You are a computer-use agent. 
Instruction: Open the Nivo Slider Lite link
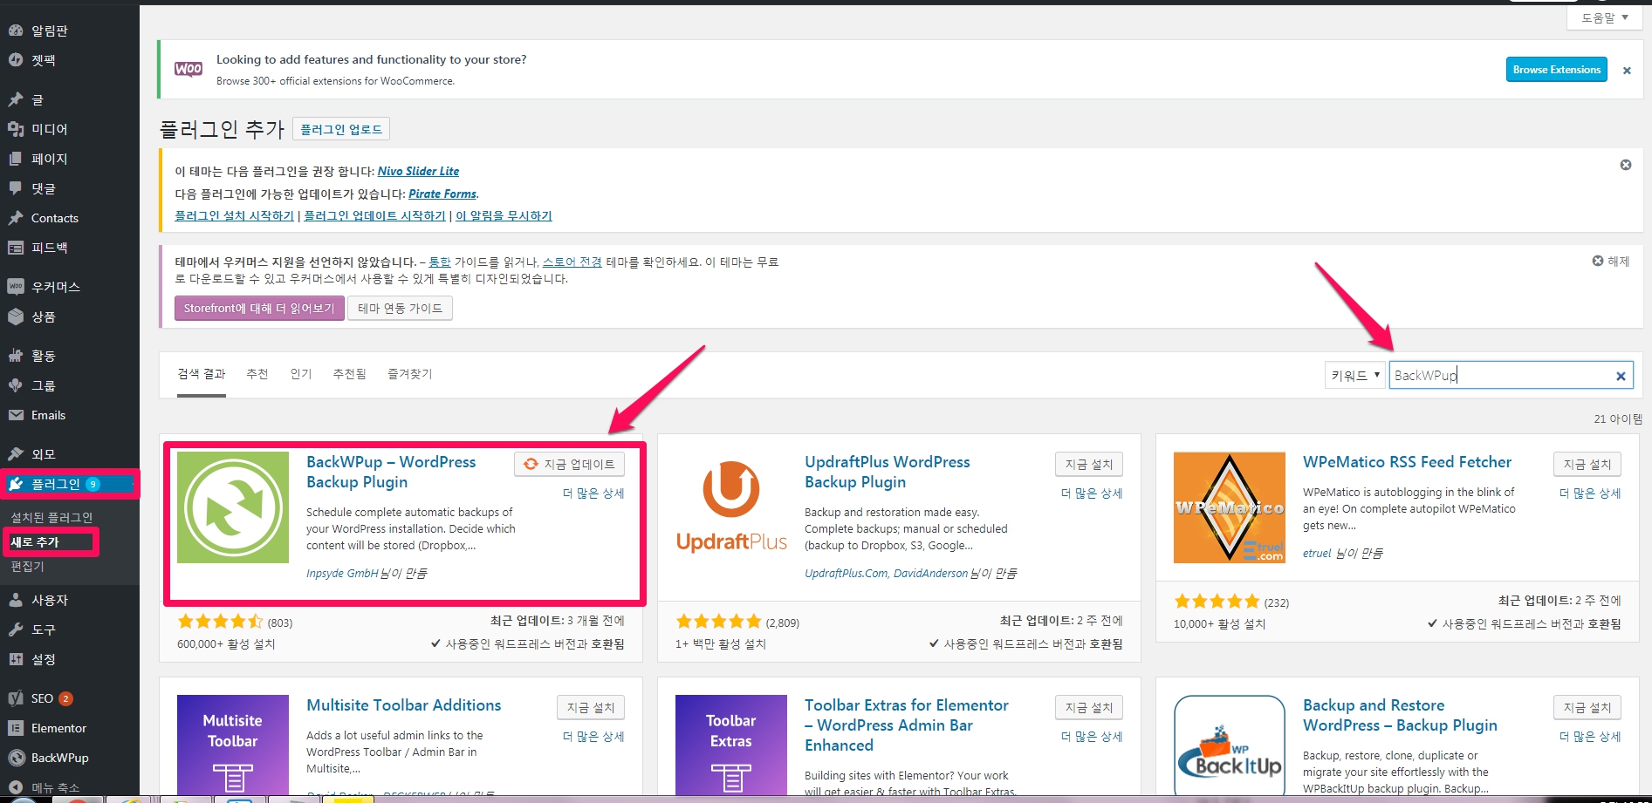tap(418, 171)
